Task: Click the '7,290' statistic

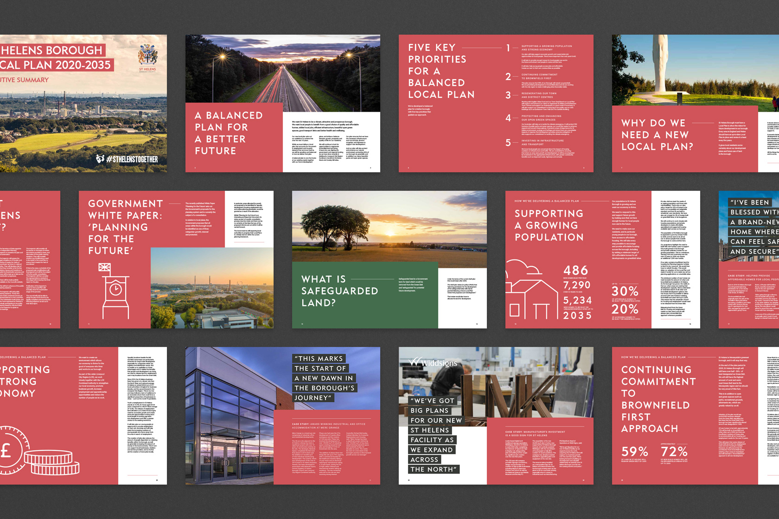Action: point(577,285)
